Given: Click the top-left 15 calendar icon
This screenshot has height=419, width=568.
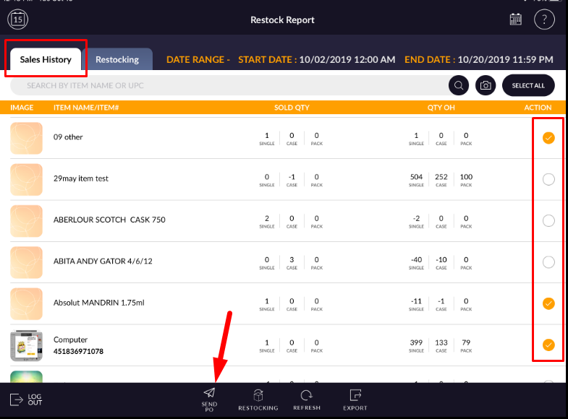Looking at the screenshot, I should click(x=19, y=20).
